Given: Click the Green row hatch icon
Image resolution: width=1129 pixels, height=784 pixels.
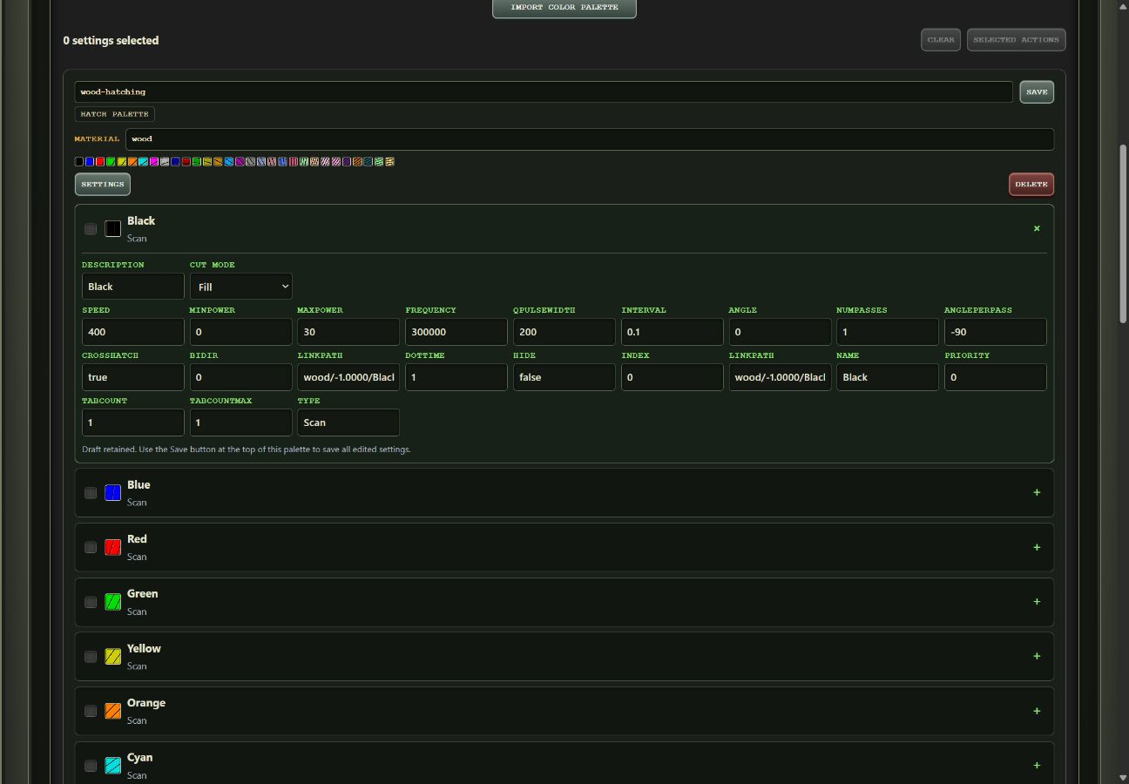Looking at the screenshot, I should click(x=112, y=602).
